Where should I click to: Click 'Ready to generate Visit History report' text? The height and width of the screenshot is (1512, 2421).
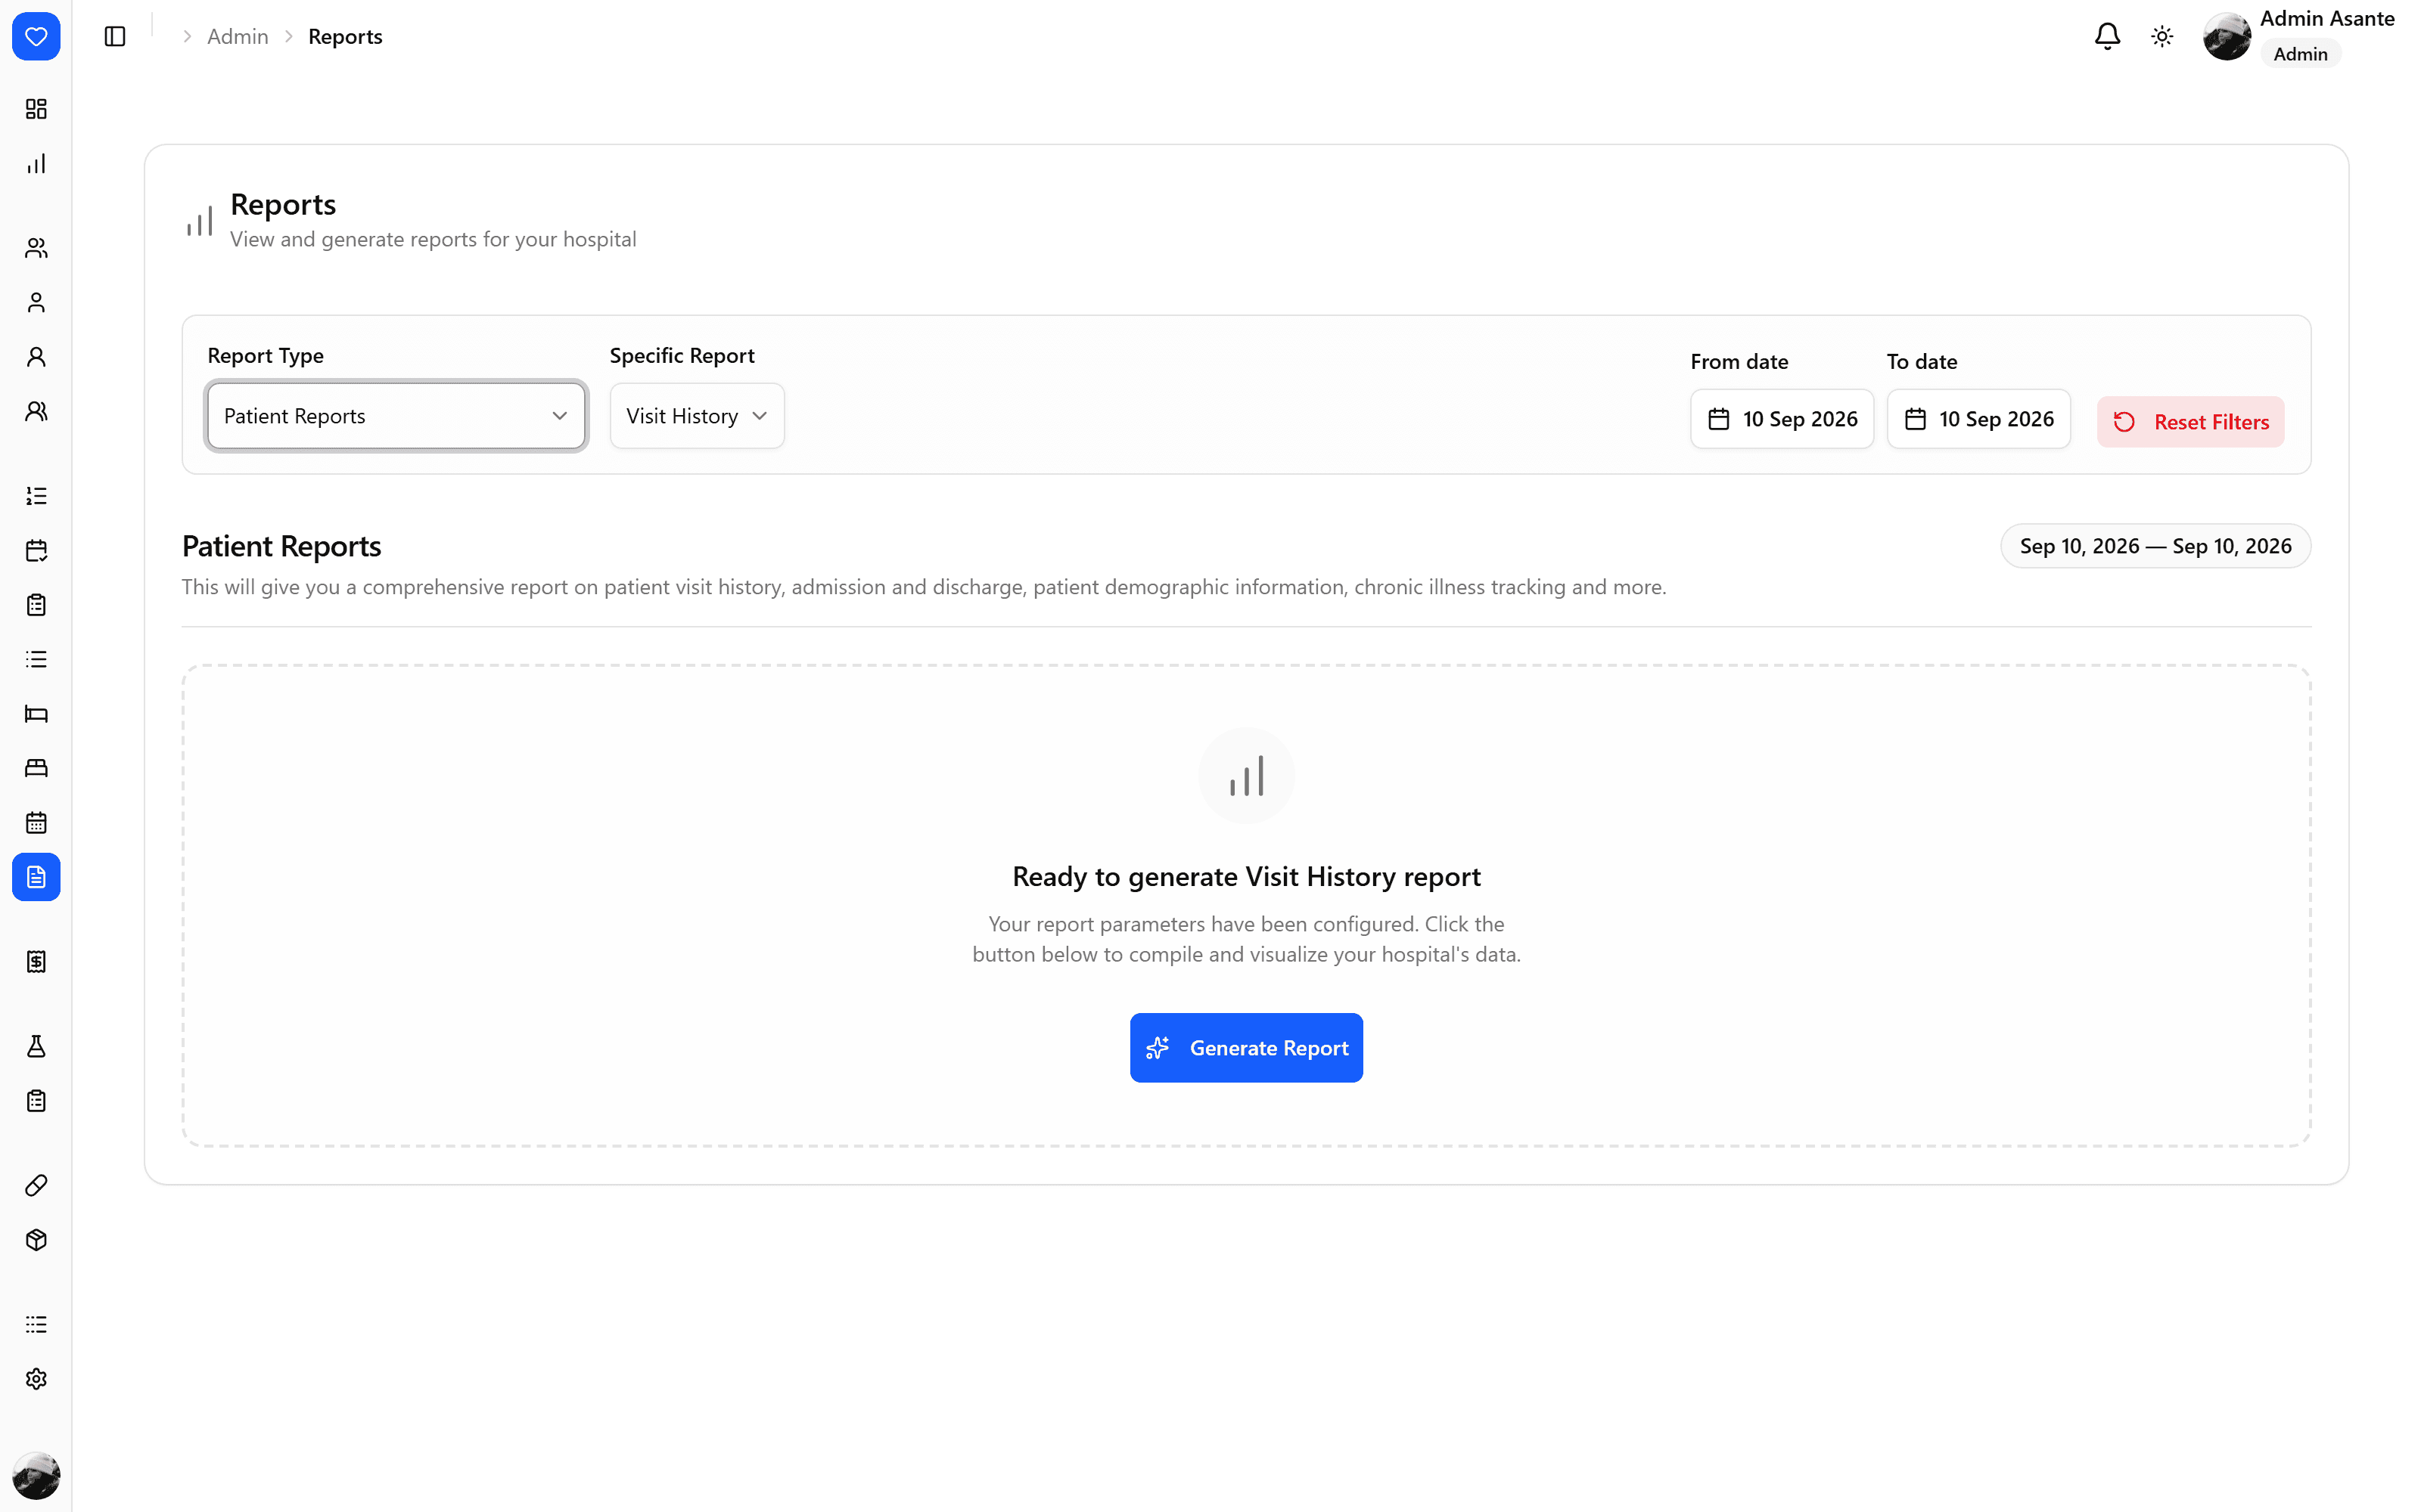[1245, 877]
